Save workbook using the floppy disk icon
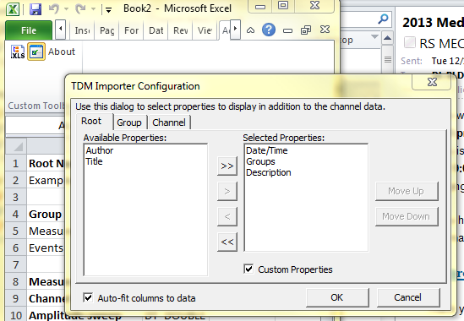This screenshot has width=464, height=321. point(35,9)
